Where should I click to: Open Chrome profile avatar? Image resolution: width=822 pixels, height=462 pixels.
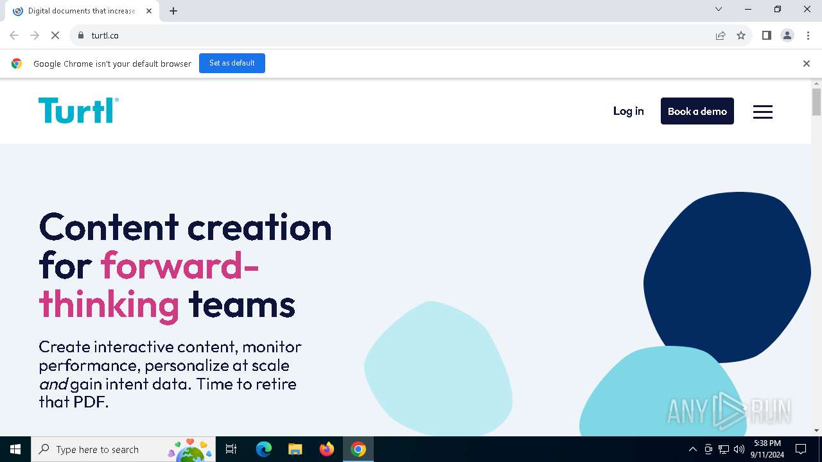(x=787, y=35)
